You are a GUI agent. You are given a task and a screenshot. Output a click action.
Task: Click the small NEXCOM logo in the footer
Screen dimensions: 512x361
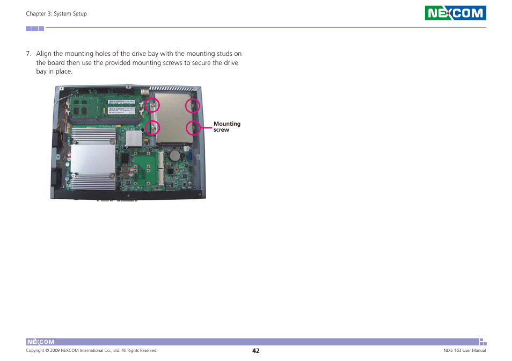41,342
